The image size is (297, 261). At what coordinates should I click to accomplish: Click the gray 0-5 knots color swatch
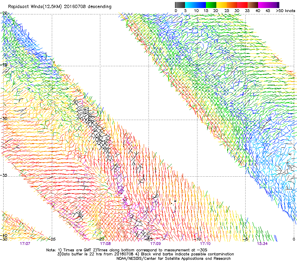tap(180, 5)
